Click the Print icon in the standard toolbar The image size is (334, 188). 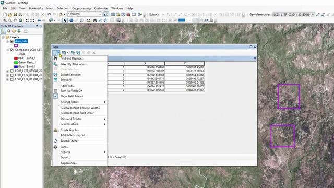(x=20, y=15)
